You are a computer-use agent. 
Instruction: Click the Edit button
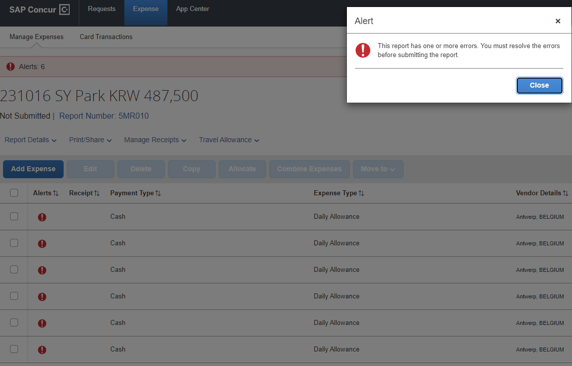click(x=90, y=169)
